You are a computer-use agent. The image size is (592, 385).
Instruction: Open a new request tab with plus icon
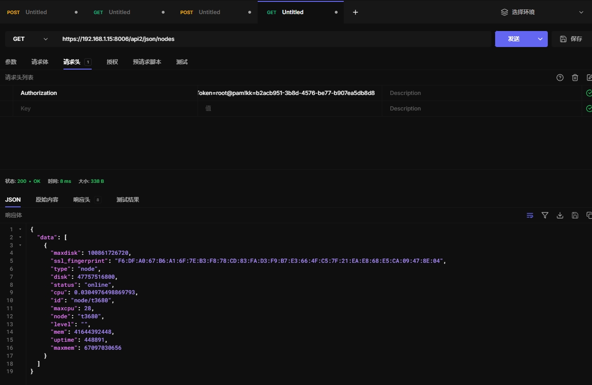pyautogui.click(x=355, y=12)
